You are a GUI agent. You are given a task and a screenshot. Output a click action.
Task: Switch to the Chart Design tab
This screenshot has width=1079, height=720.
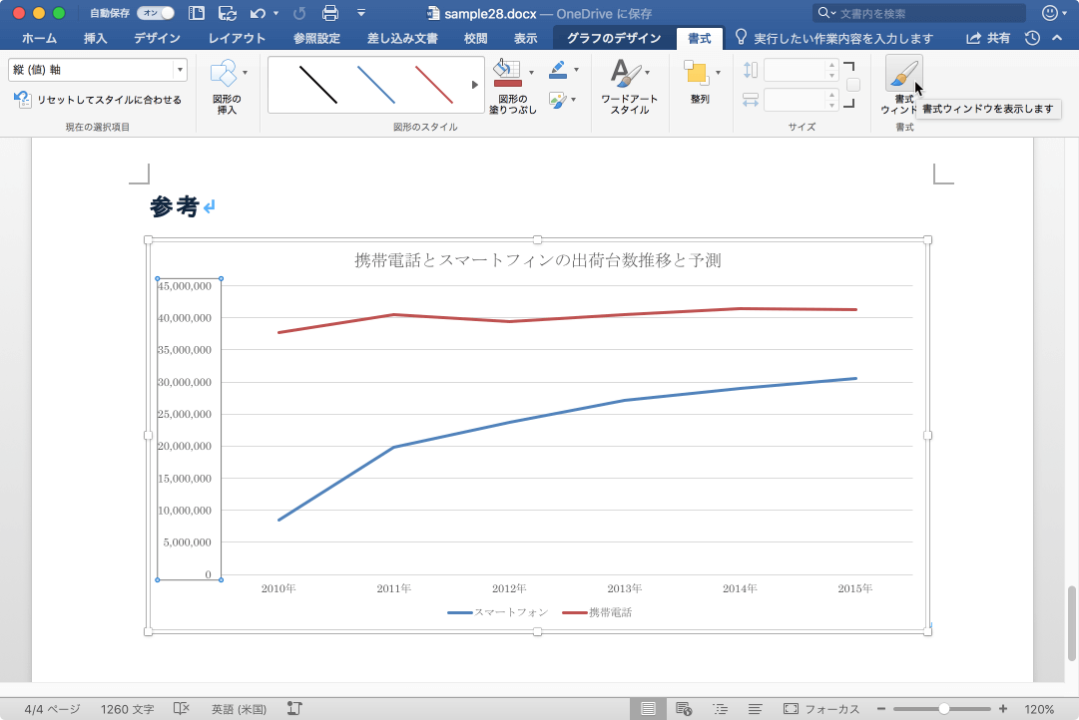tap(614, 39)
